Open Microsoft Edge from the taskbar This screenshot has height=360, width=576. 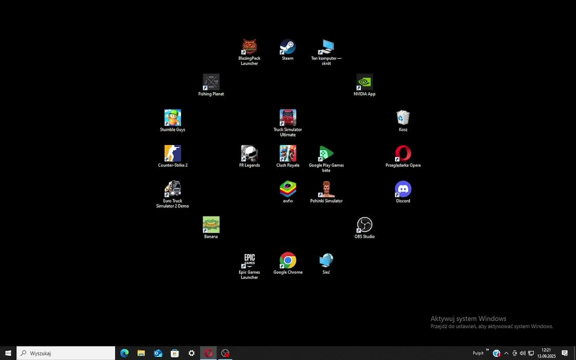(x=124, y=353)
